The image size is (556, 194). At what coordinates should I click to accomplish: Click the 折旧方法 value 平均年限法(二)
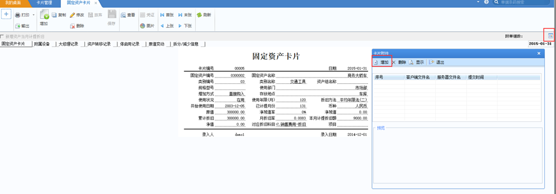click(354, 100)
